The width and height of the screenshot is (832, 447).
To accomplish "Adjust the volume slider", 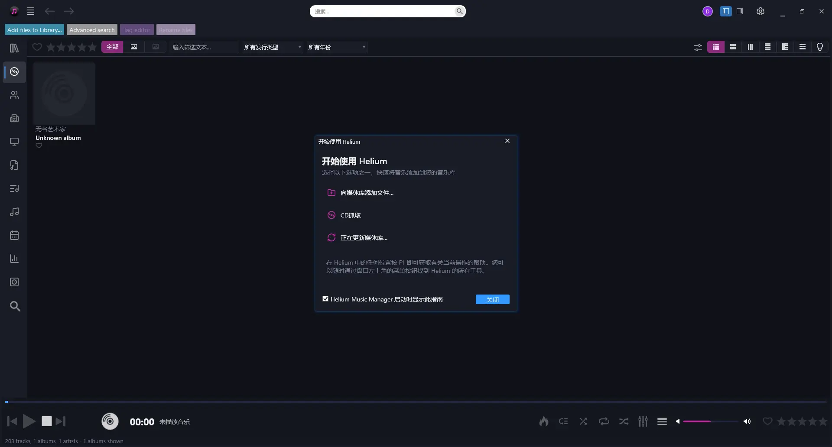I will pos(710,421).
